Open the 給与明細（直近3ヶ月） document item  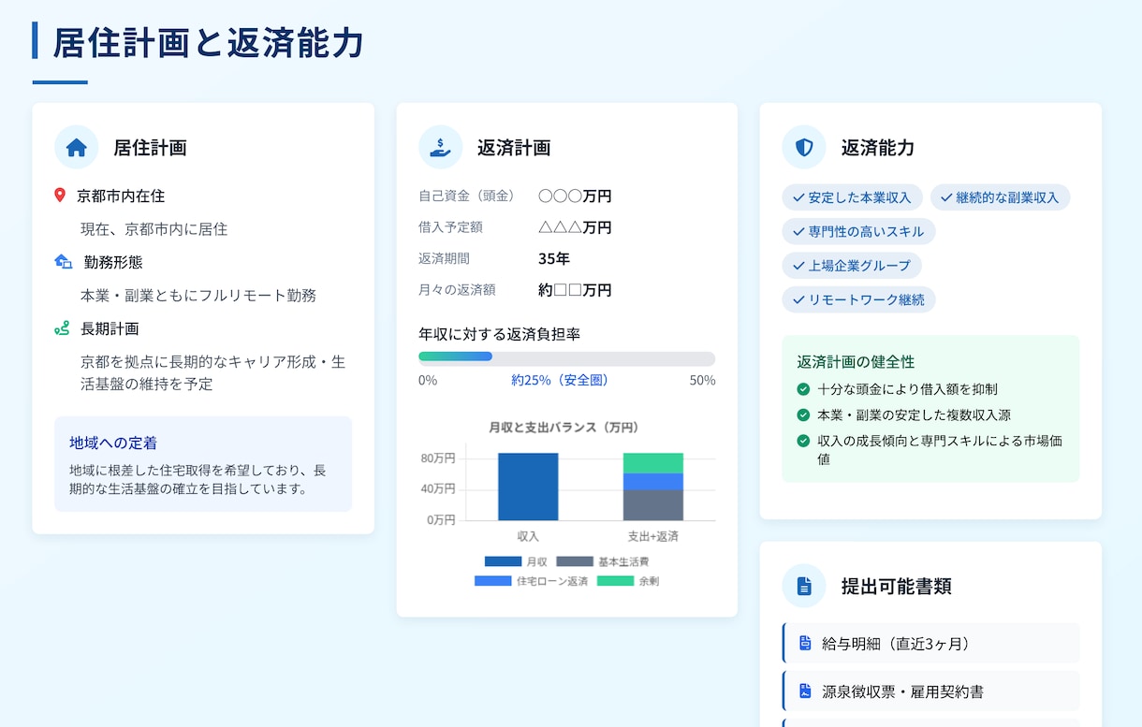(x=930, y=643)
